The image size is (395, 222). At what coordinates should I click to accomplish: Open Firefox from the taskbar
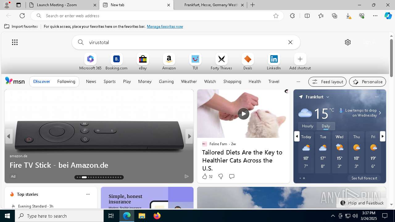point(157,216)
